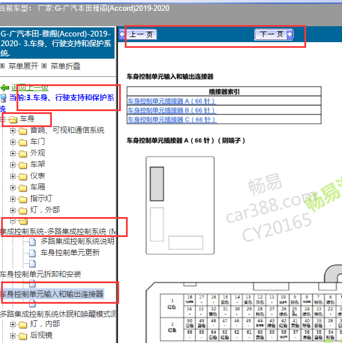
Task: Click the 后视镜 tree label
Action: (42, 335)
